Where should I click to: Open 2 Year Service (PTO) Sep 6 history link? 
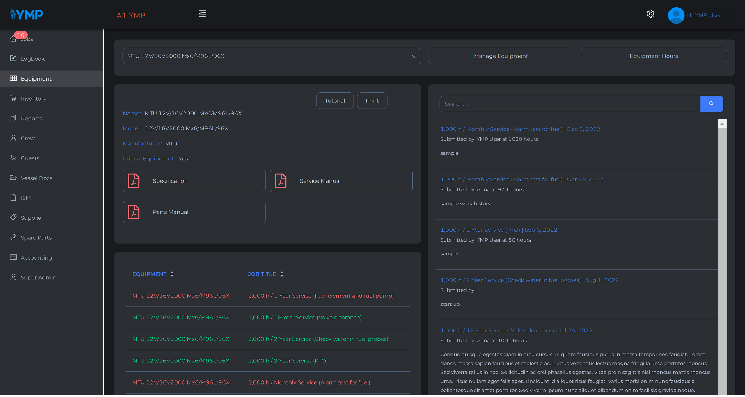pos(499,230)
